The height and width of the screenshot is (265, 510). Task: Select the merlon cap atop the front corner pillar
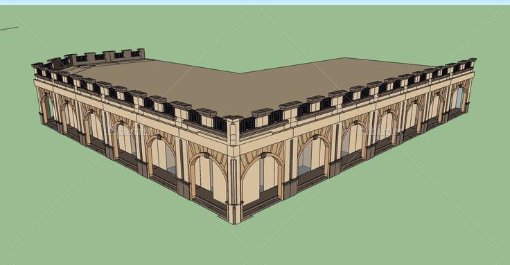pos(234,118)
